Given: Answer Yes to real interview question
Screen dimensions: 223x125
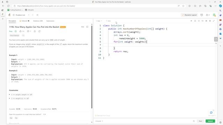Looking at the screenshot, I should pyautogui.click(x=11, y=118).
